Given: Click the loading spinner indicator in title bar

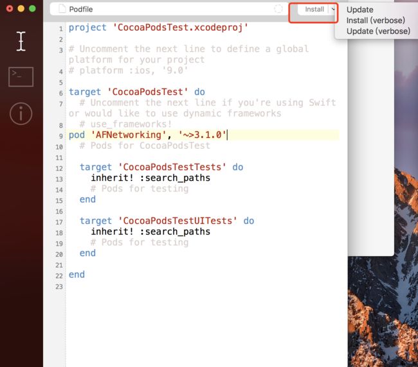Looking at the screenshot, I should (x=278, y=9).
